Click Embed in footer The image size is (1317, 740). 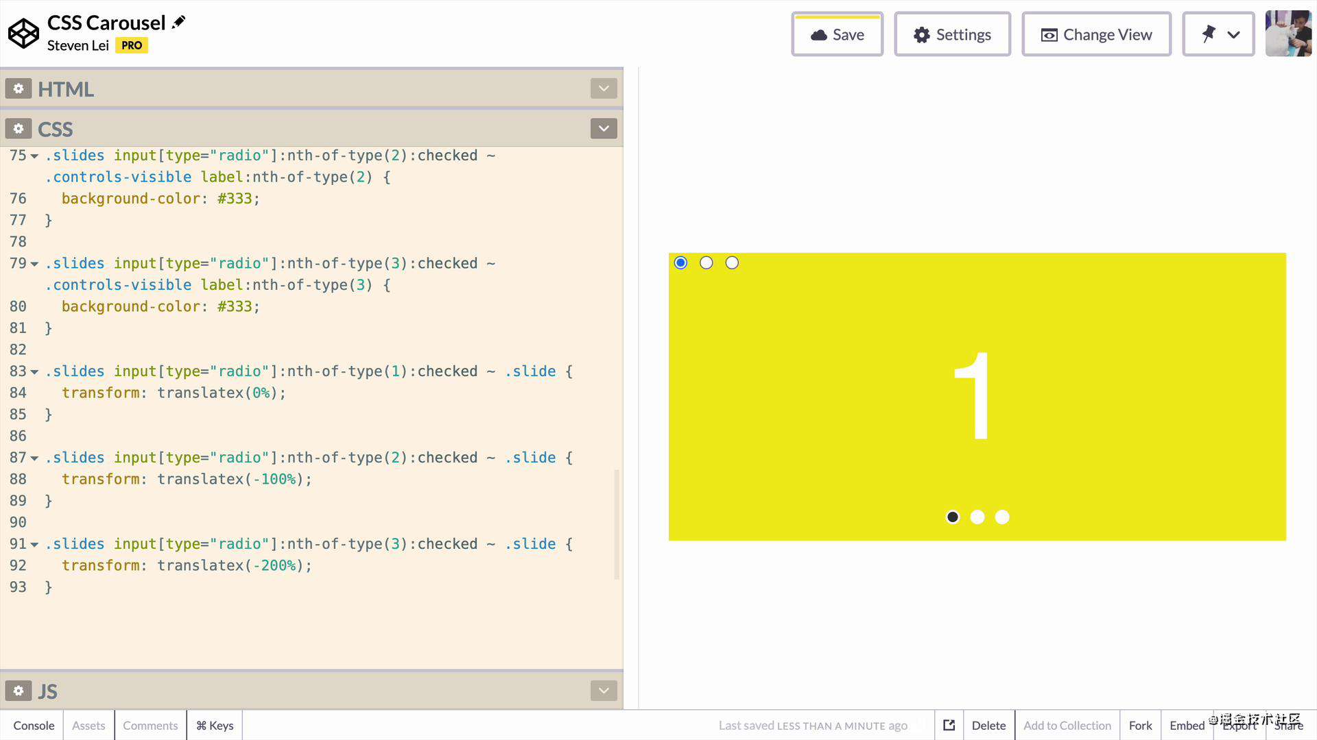[1187, 725]
